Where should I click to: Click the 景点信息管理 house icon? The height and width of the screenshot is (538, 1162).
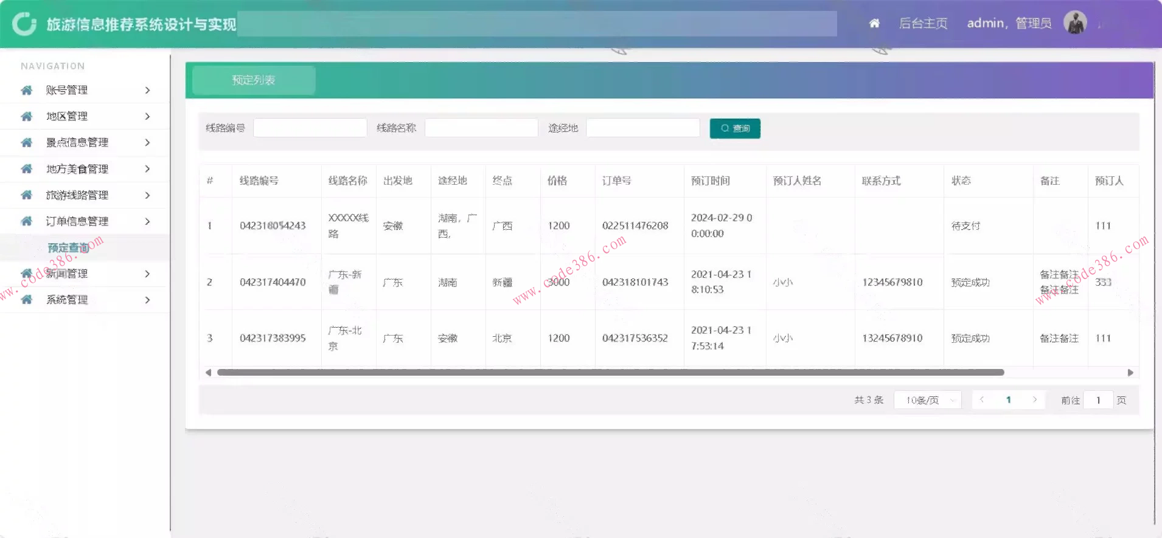click(x=26, y=142)
